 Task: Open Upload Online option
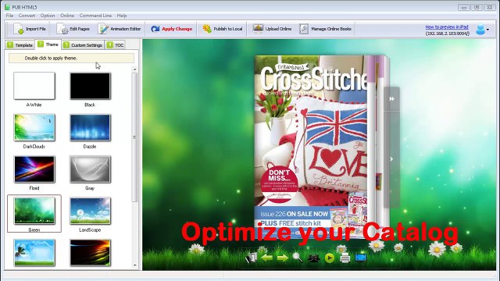[x=272, y=29]
